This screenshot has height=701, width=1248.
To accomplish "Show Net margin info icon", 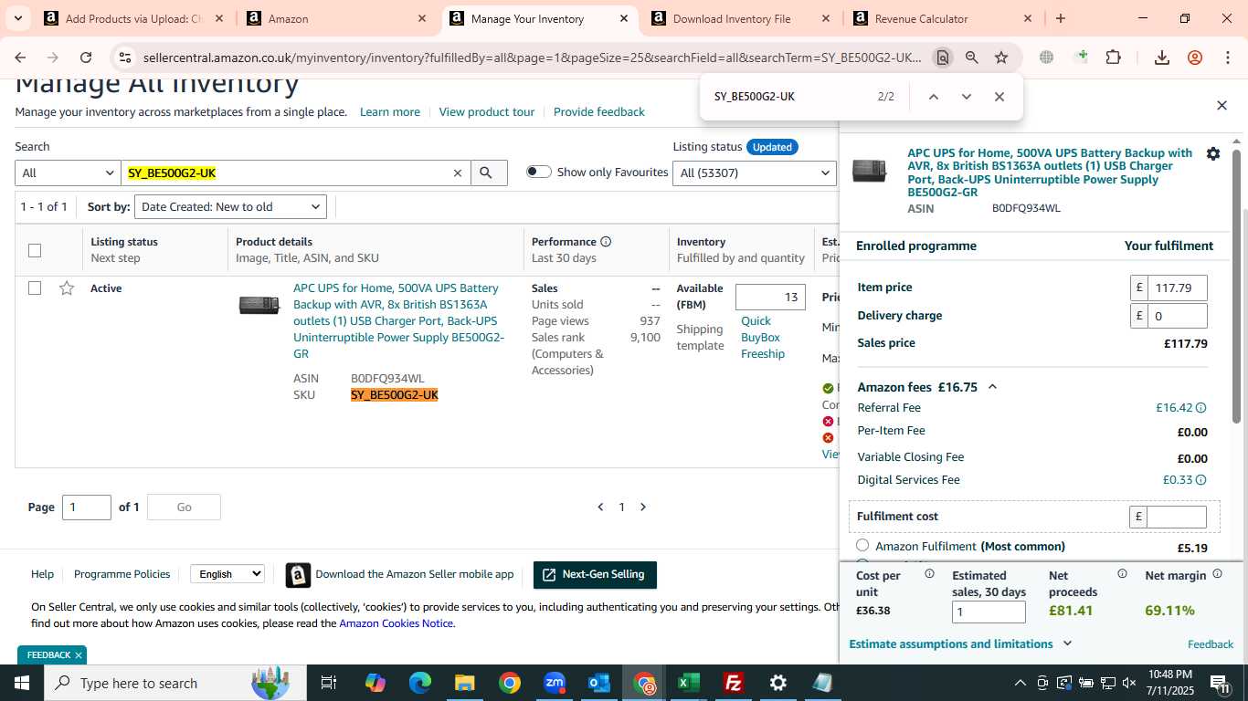I will 1217,574.
